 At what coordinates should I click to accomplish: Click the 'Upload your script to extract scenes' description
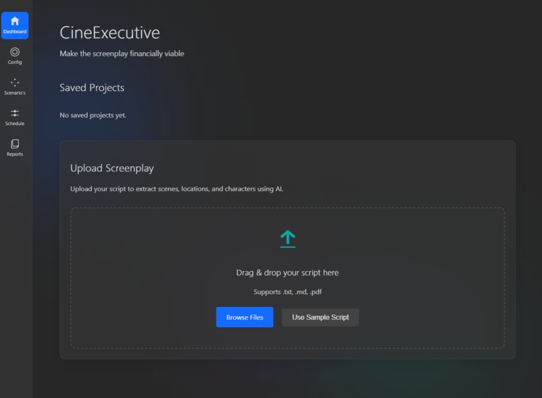pyautogui.click(x=177, y=189)
